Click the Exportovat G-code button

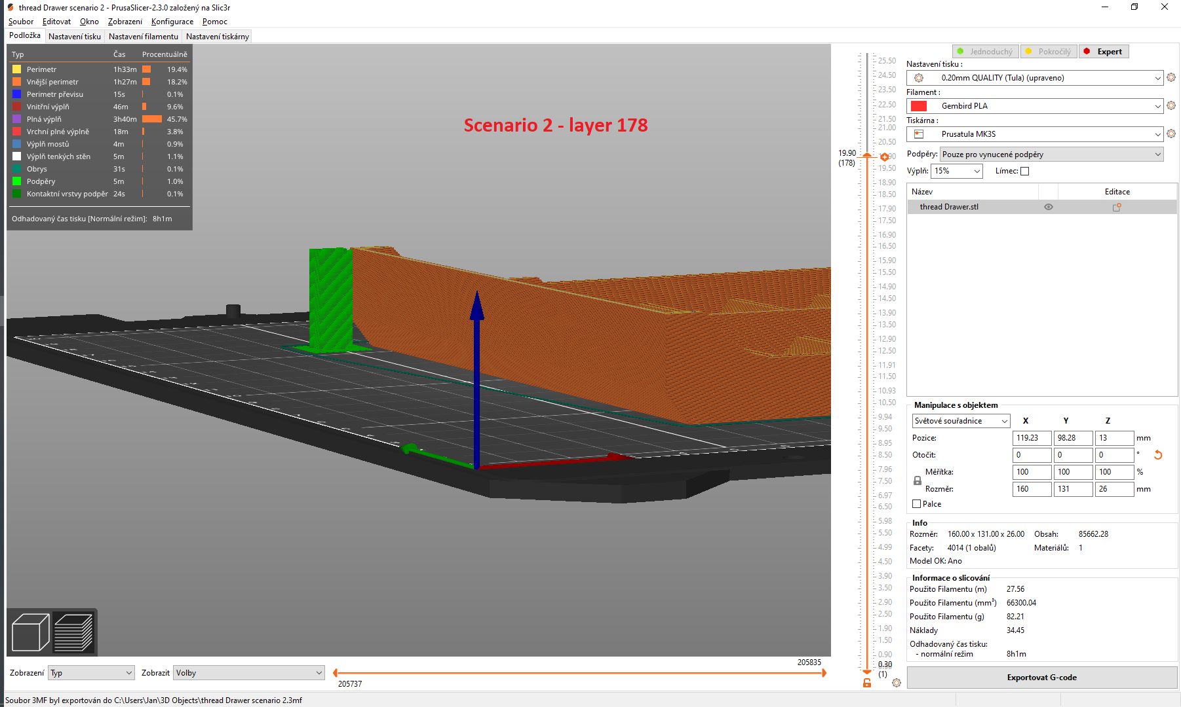[1041, 678]
